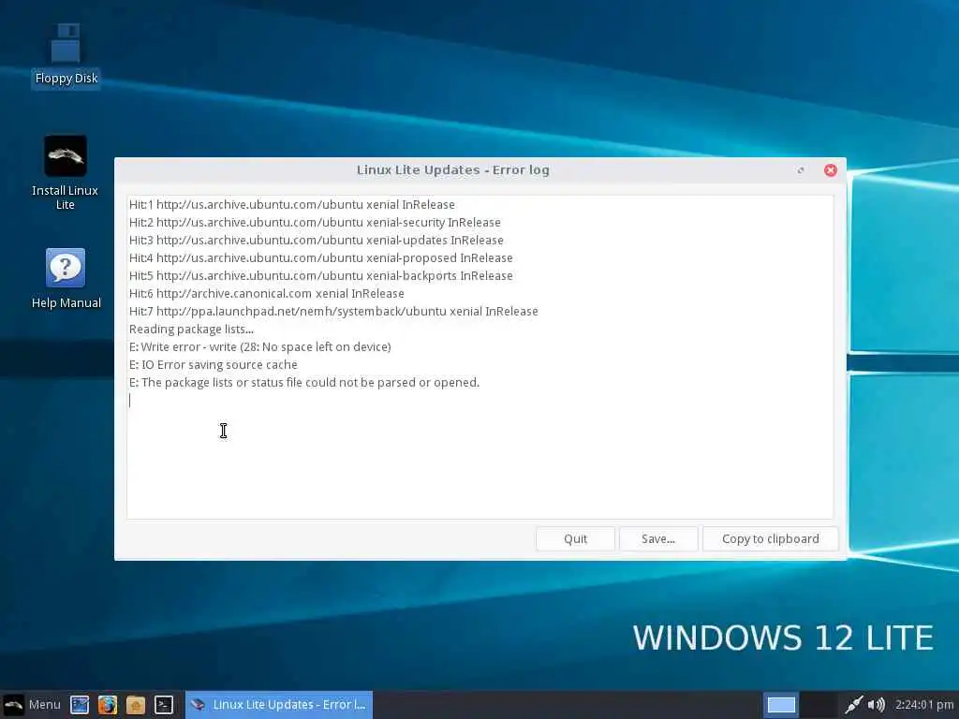The image size is (959, 719).
Task: Click the 'Reading package lists...' line
Action: tap(191, 329)
